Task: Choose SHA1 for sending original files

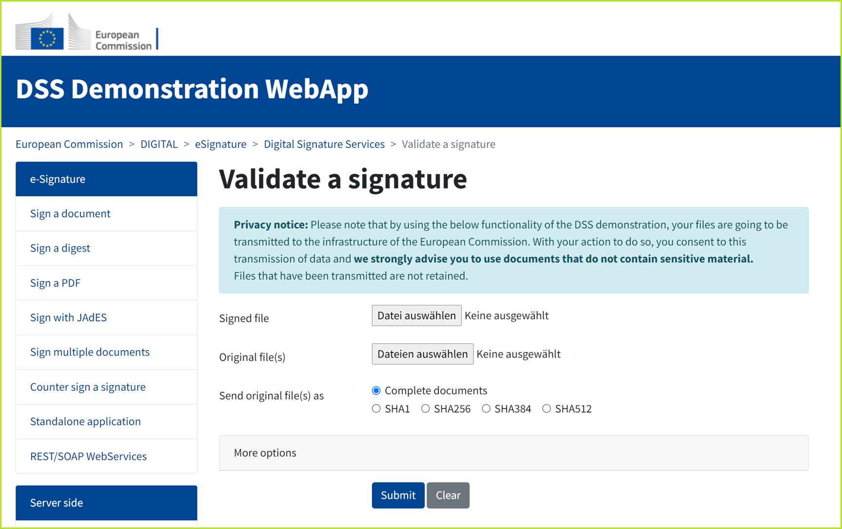Action: [376, 408]
